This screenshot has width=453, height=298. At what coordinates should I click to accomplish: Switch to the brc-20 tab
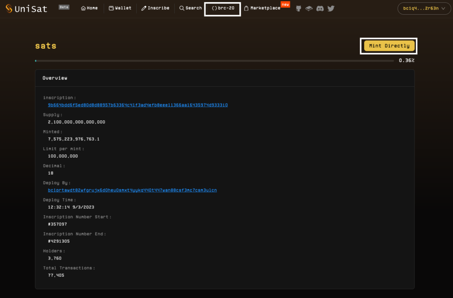tap(223, 8)
